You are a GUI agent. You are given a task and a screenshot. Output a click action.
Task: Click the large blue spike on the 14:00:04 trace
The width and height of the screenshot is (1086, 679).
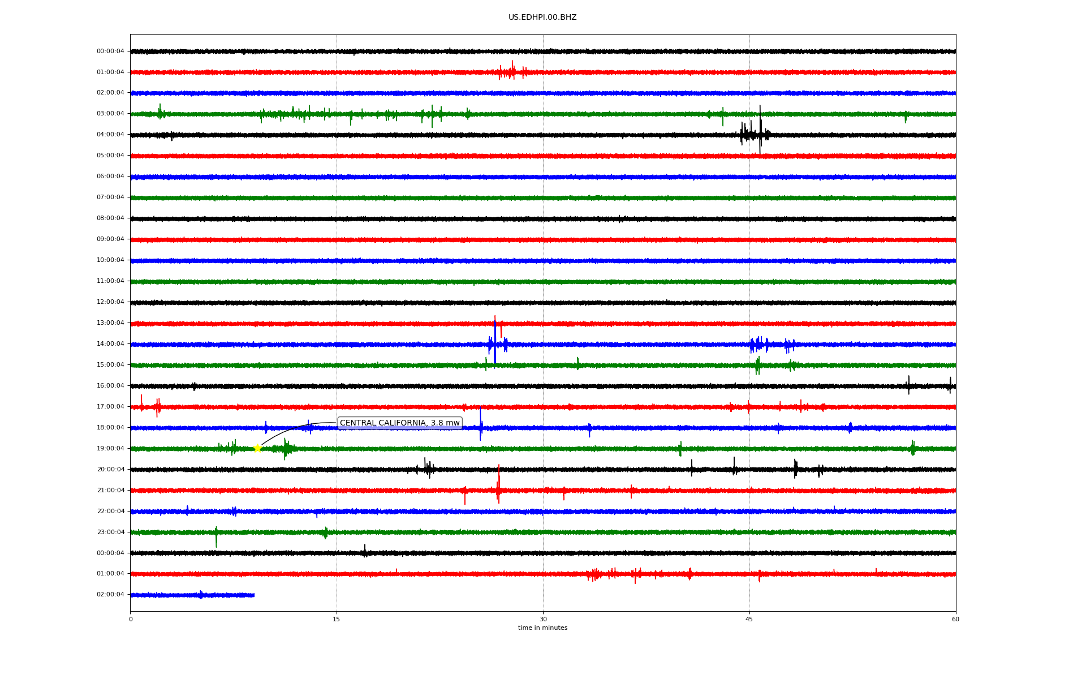495,343
